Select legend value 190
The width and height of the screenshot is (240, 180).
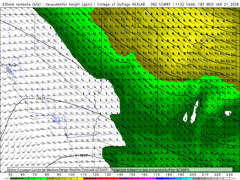(x=181, y=175)
